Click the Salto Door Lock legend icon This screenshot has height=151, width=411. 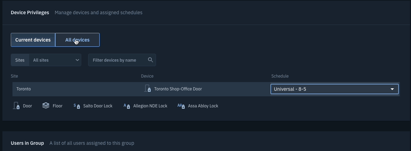coord(77,106)
